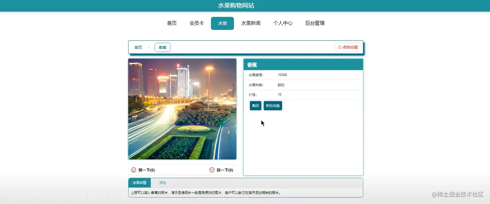490x204 pixels.
Task: Click the 水果购物网站 site title
Action: [236, 6]
